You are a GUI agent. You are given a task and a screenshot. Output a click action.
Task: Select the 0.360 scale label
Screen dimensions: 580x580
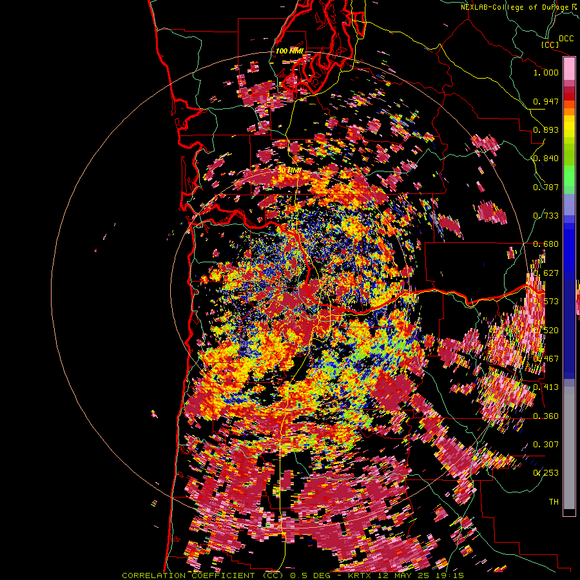point(546,416)
